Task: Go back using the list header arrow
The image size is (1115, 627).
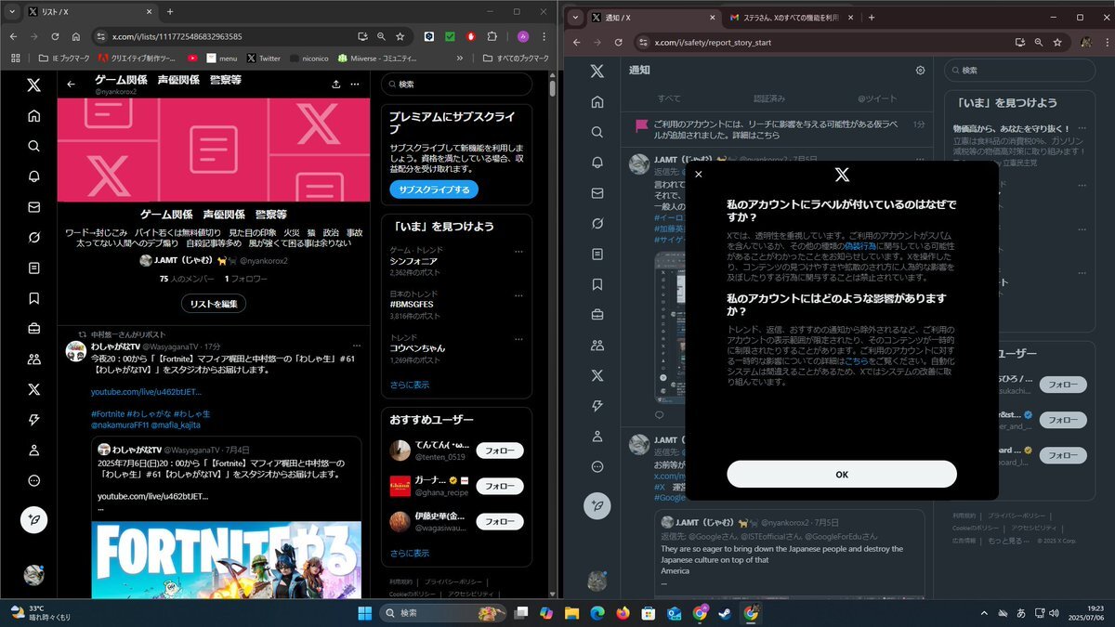Action: tap(72, 85)
